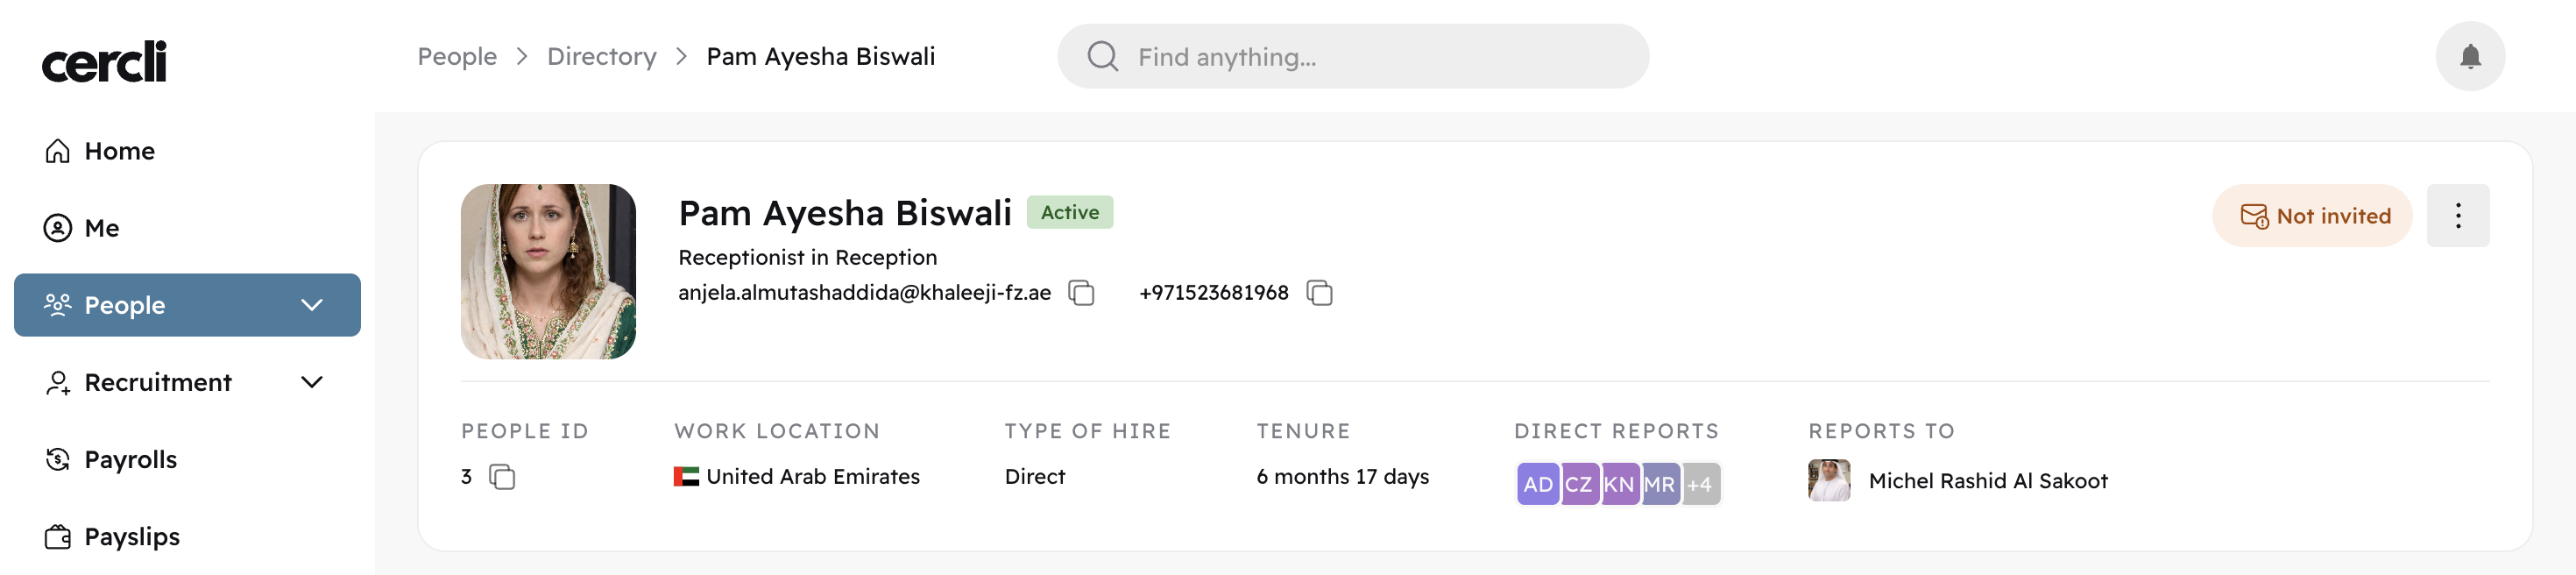2576x575 pixels.
Task: Collapse the People sidebar section
Action: pyautogui.click(x=311, y=305)
